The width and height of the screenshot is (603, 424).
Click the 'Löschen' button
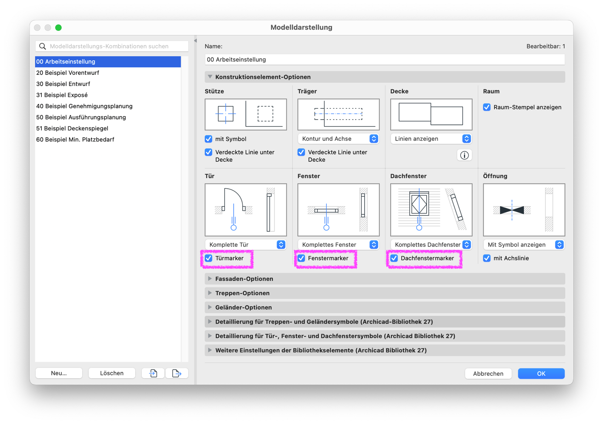pos(112,373)
